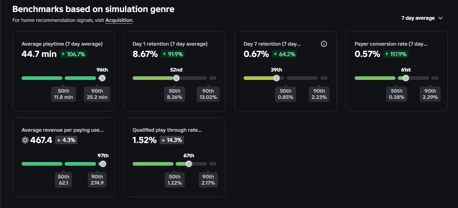Click the 50th 11.8 min benchmark label
Screen dimensions: 458x208
[x=63, y=94]
